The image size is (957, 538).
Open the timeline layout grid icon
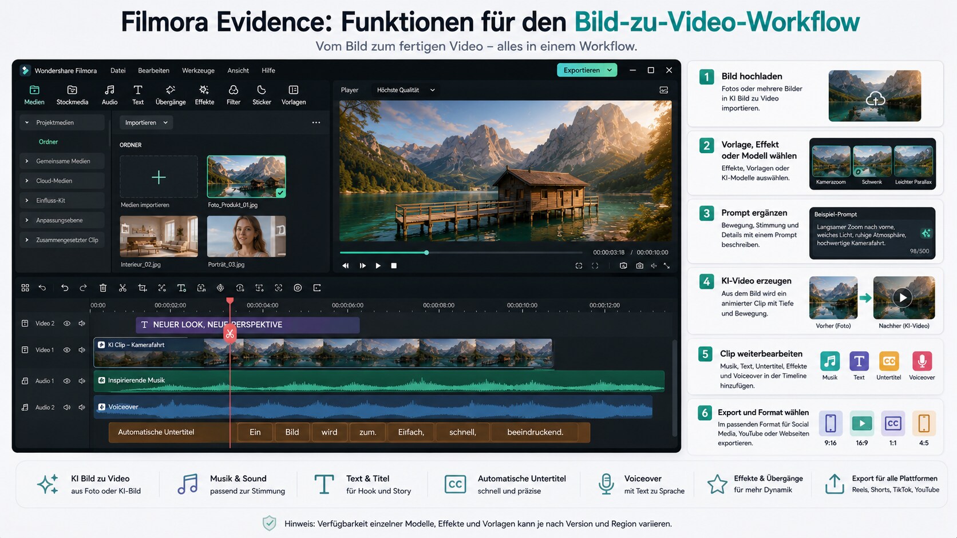(25, 288)
